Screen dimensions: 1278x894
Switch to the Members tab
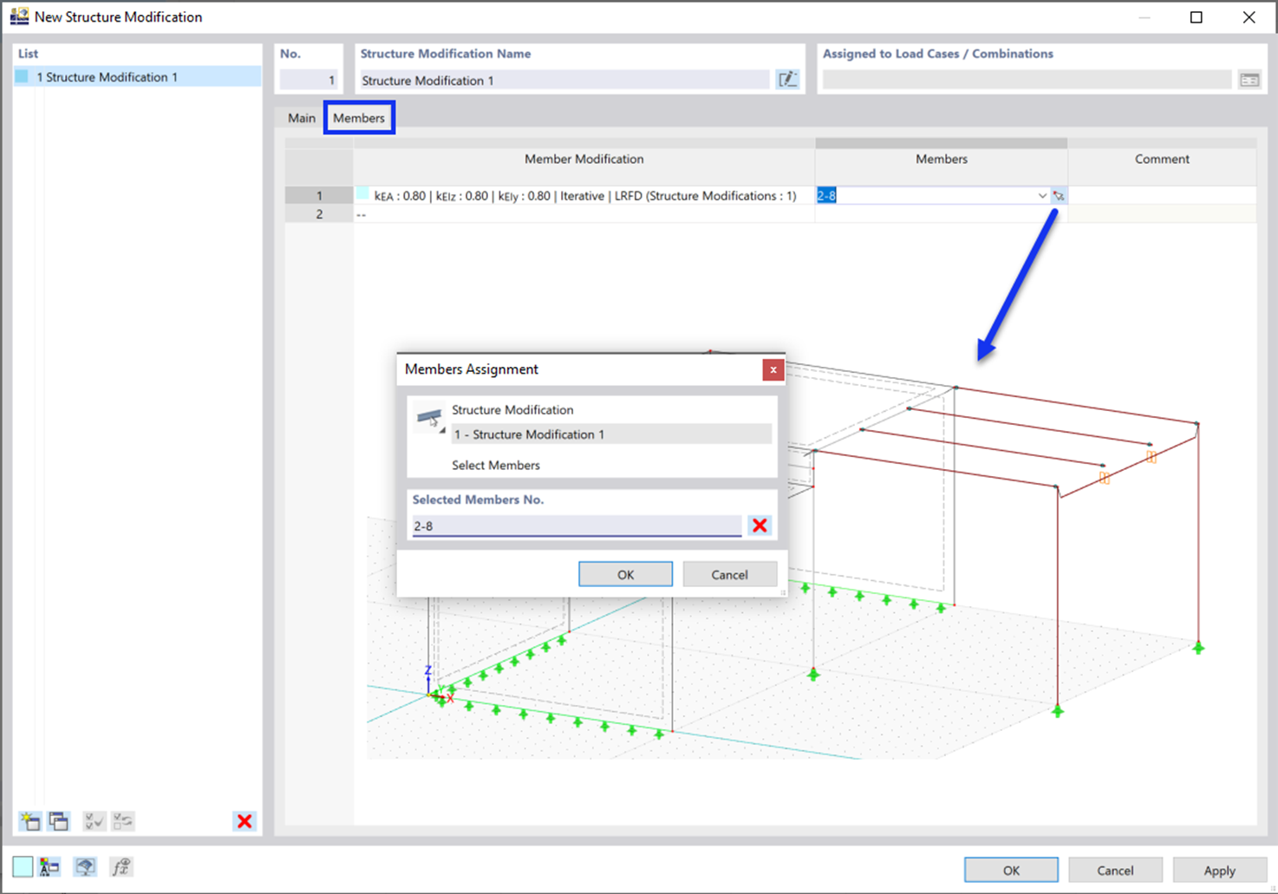click(359, 117)
